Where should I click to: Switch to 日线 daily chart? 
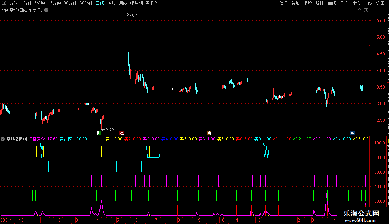point(100,3)
